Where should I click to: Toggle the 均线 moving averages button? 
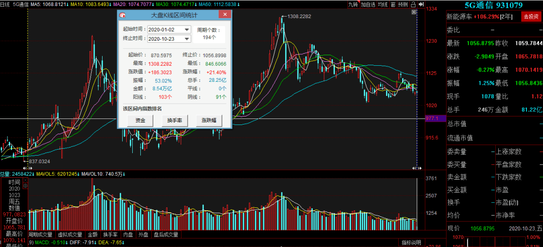tap(383, 5)
